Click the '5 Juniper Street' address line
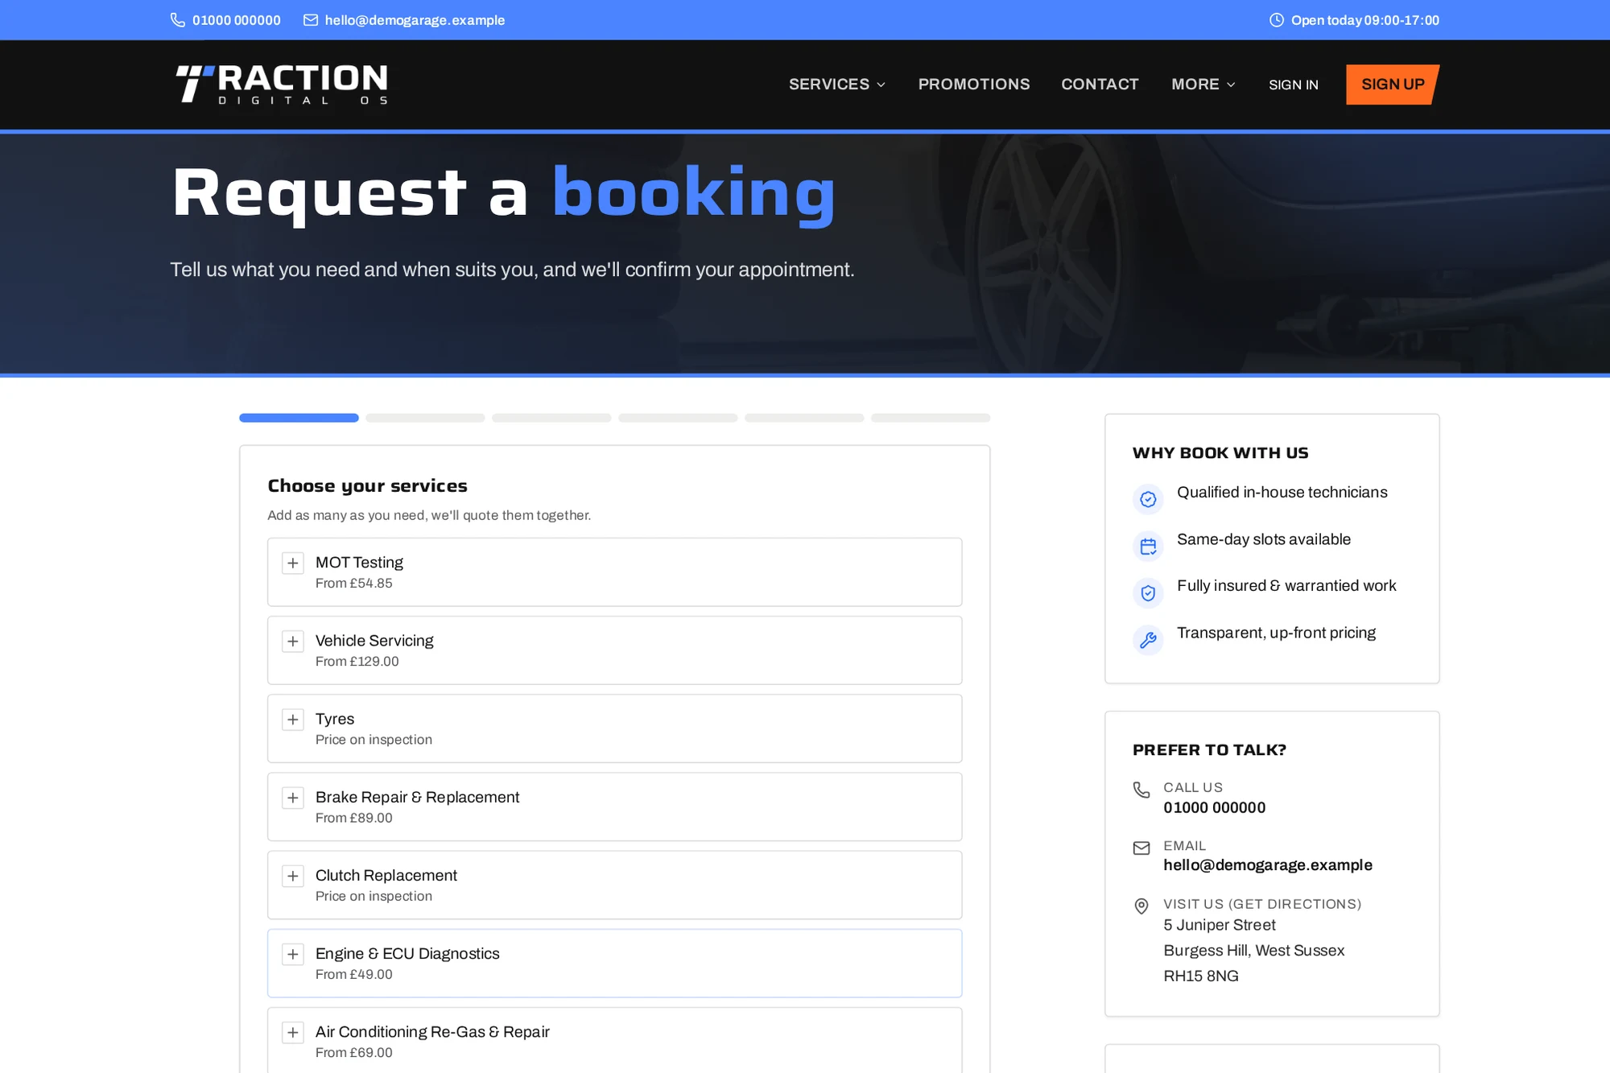Viewport: 1610px width, 1073px height. click(1220, 925)
